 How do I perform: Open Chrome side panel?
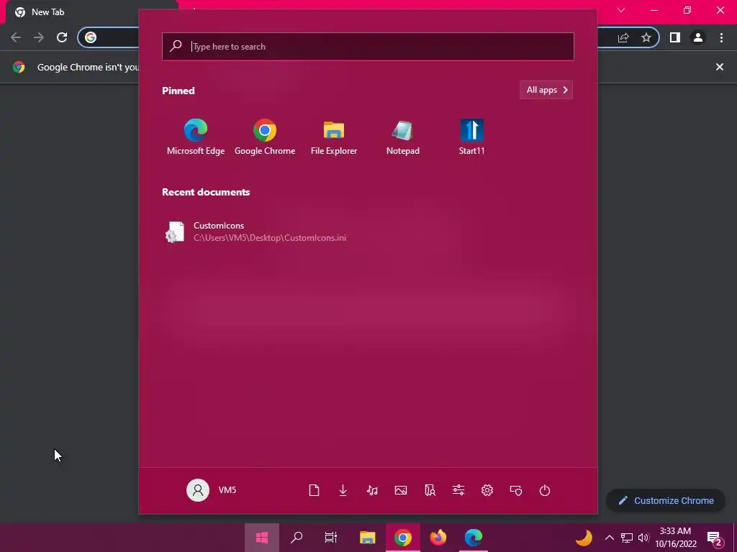tap(675, 37)
